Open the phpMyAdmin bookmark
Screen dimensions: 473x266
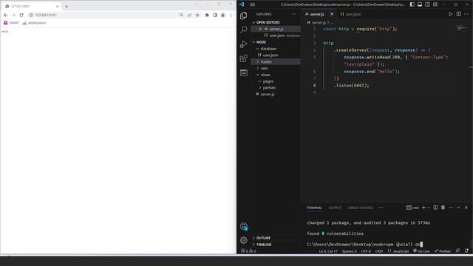click(x=35, y=23)
